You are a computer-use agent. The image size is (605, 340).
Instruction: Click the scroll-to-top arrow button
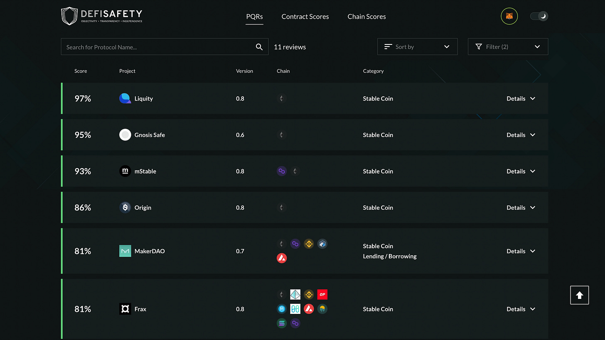[x=579, y=295]
